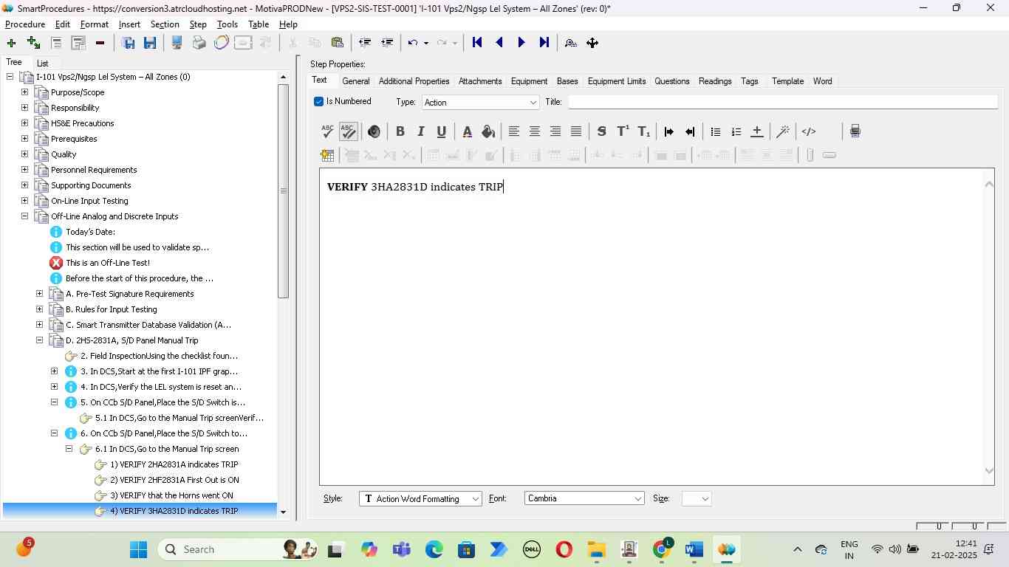1009x567 pixels.
Task: Center align text in editor toolbar
Action: click(x=535, y=131)
